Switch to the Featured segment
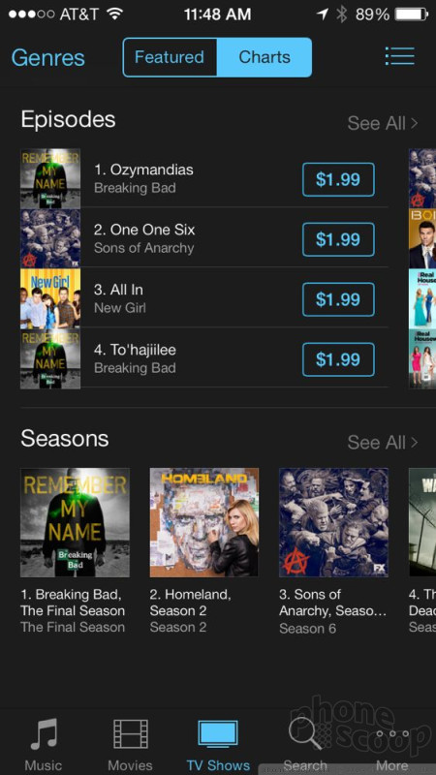 point(170,57)
